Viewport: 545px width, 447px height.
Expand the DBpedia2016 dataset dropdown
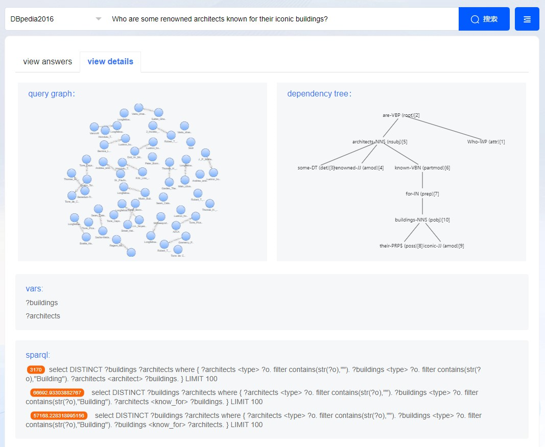[99, 19]
